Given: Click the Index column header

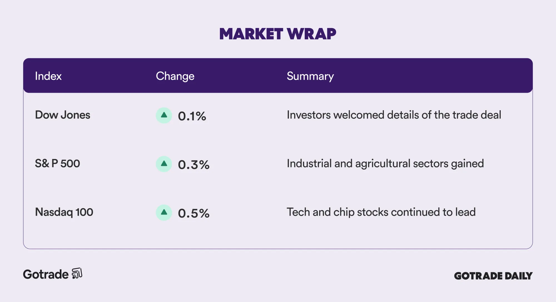Looking at the screenshot, I should tap(48, 76).
